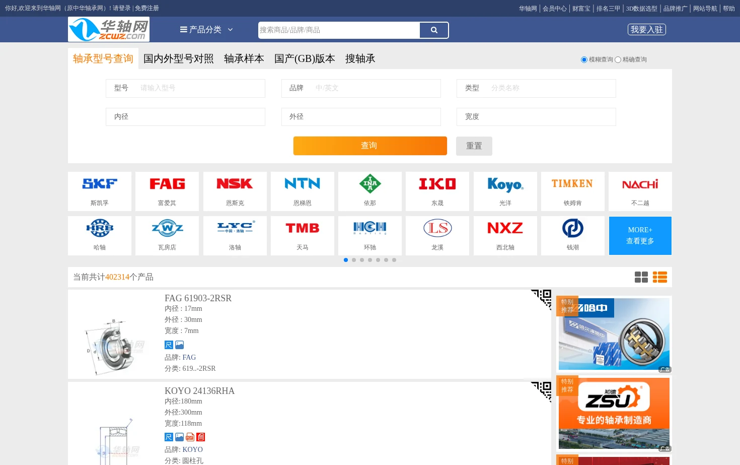This screenshot has width=740, height=465.
Task: Click the search magnifier button
Action: (x=434, y=30)
